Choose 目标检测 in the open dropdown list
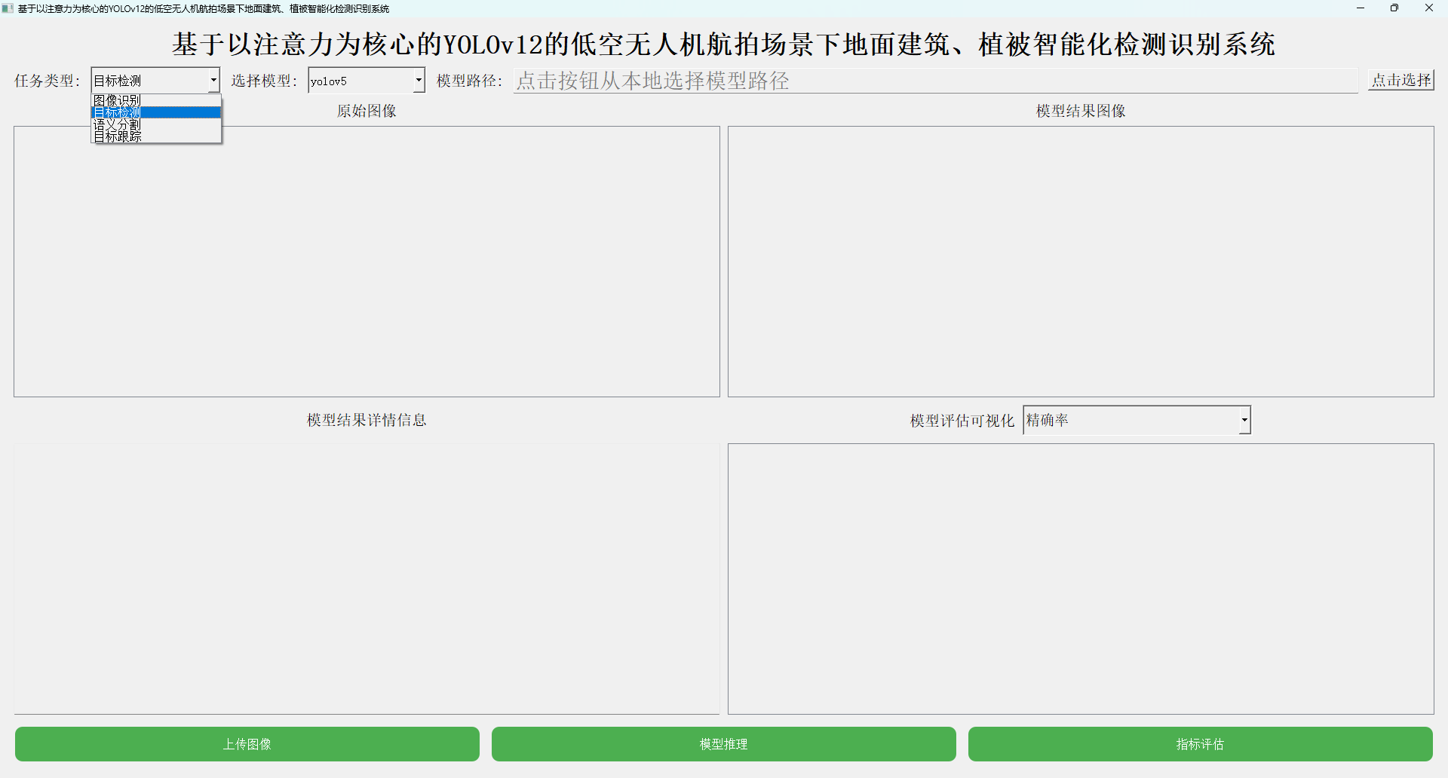The height and width of the screenshot is (778, 1448). [x=156, y=112]
